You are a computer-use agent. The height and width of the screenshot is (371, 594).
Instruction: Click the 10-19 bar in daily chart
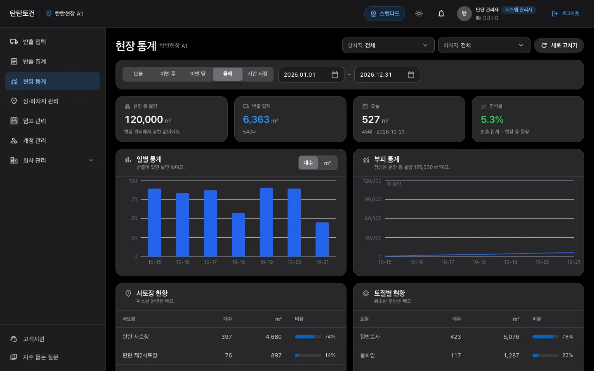[266, 222]
